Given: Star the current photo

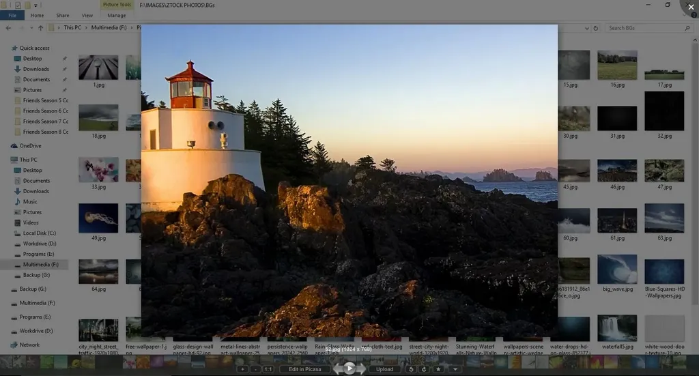Looking at the screenshot, I should point(438,369).
